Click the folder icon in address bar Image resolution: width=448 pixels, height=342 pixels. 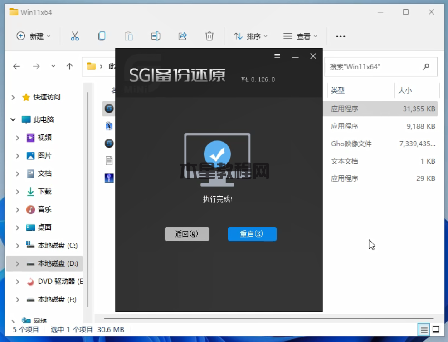91,66
